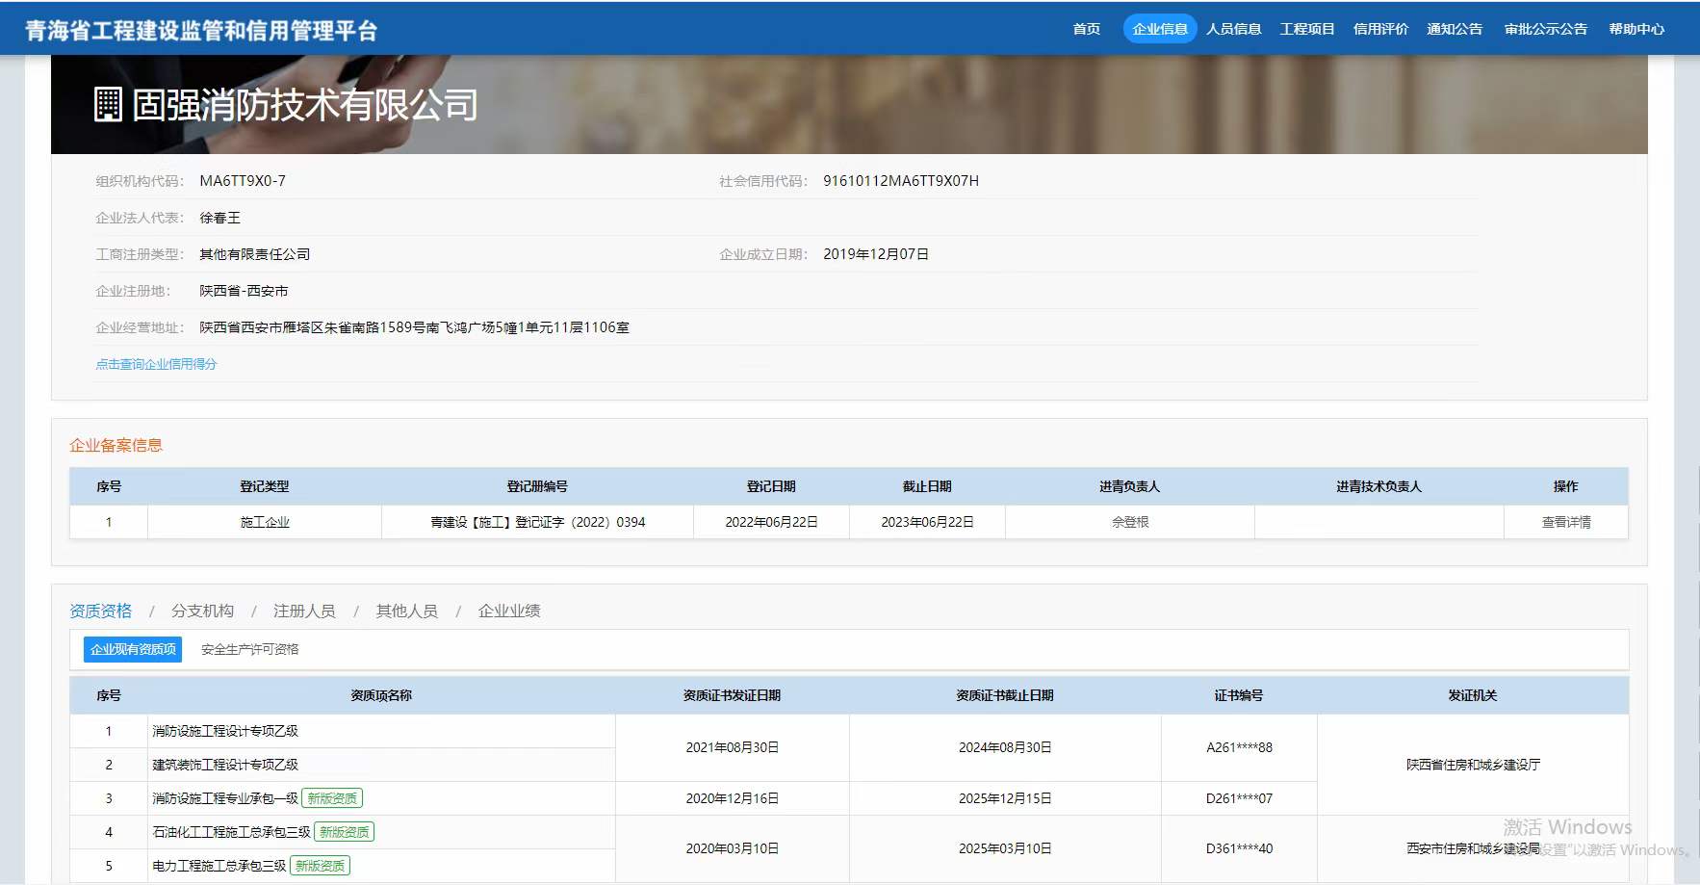Open the 工程项目 navigation item
The image size is (1700, 885).
(x=1306, y=29)
